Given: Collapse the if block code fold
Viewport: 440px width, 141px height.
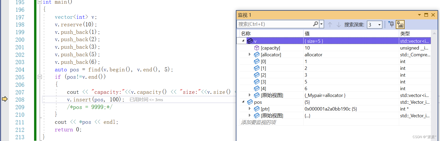Looking at the screenshot, I should click(40, 77).
